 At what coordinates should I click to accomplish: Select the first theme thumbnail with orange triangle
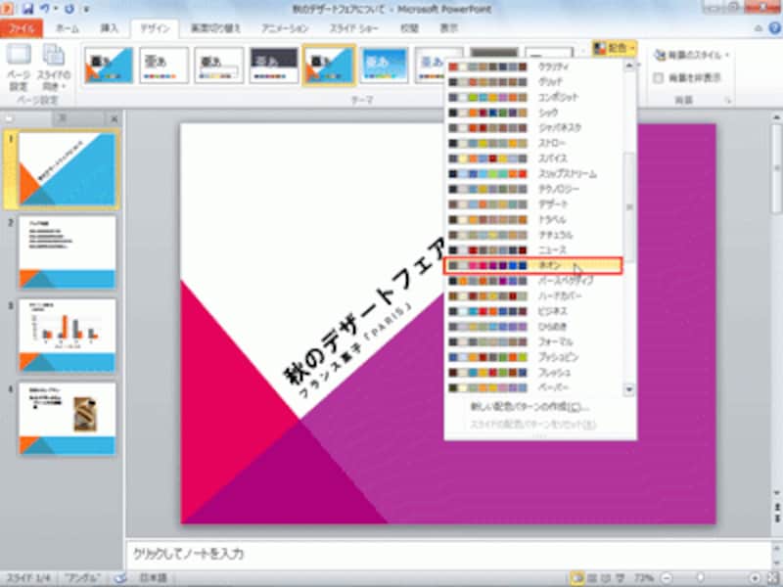pyautogui.click(x=109, y=65)
